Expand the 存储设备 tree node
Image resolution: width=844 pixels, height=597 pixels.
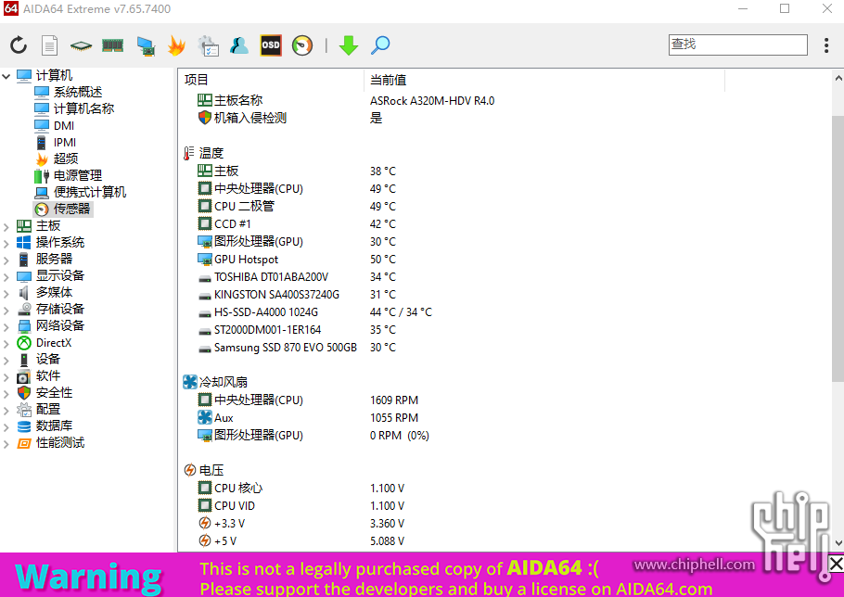(x=6, y=310)
